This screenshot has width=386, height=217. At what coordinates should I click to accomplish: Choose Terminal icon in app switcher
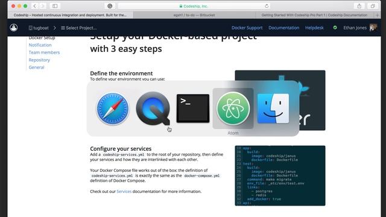(x=193, y=108)
